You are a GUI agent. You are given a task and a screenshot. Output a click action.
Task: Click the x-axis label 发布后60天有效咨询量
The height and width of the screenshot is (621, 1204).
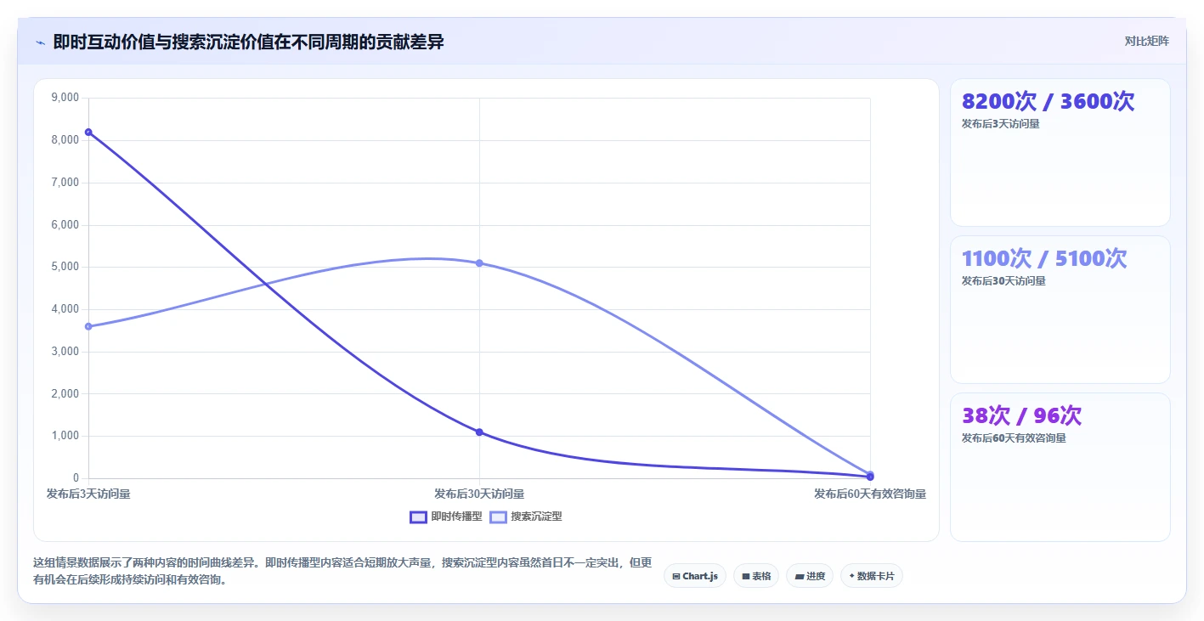click(x=870, y=494)
